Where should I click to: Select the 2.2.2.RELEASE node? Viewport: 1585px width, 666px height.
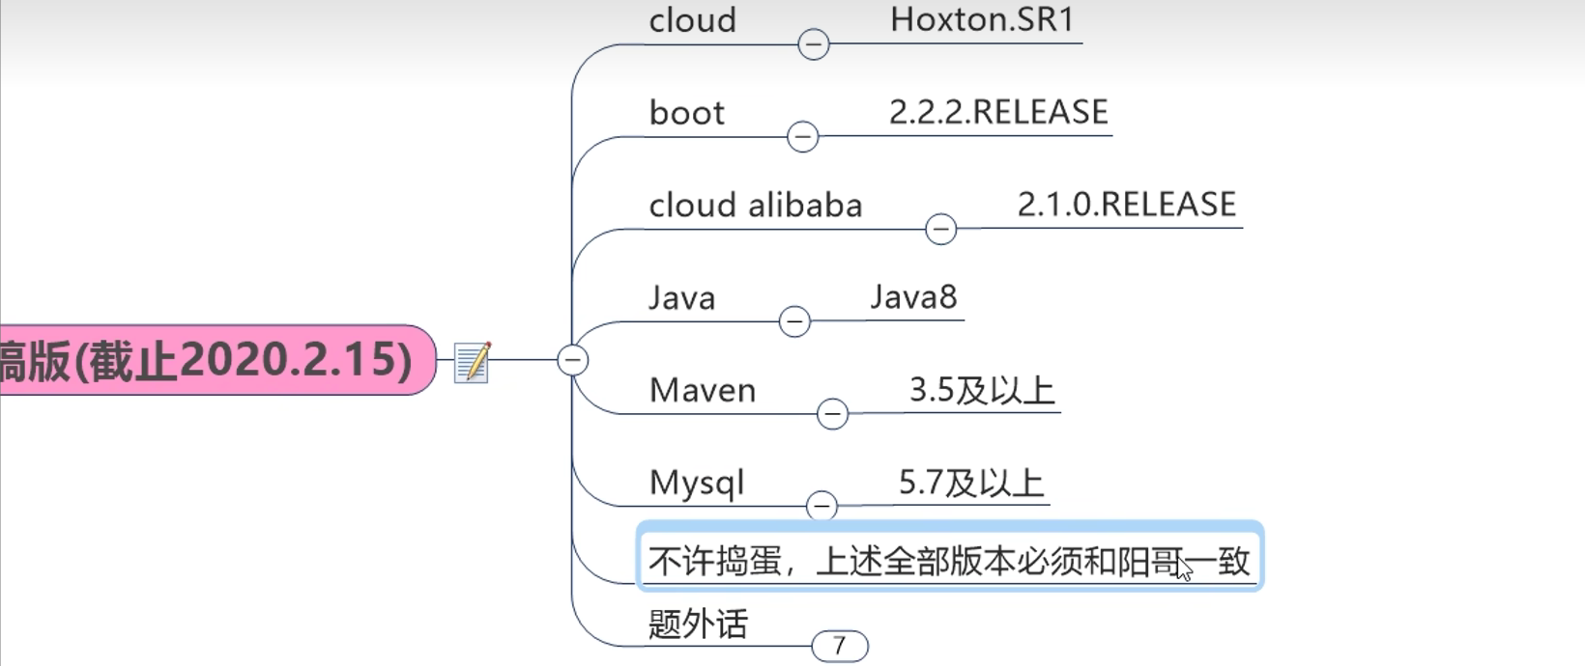[x=998, y=113]
